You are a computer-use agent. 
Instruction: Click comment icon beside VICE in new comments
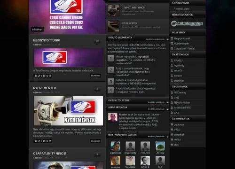pos(172,130)
